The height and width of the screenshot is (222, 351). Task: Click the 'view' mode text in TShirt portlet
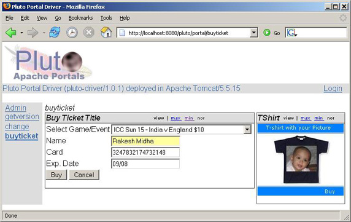tap(288, 118)
